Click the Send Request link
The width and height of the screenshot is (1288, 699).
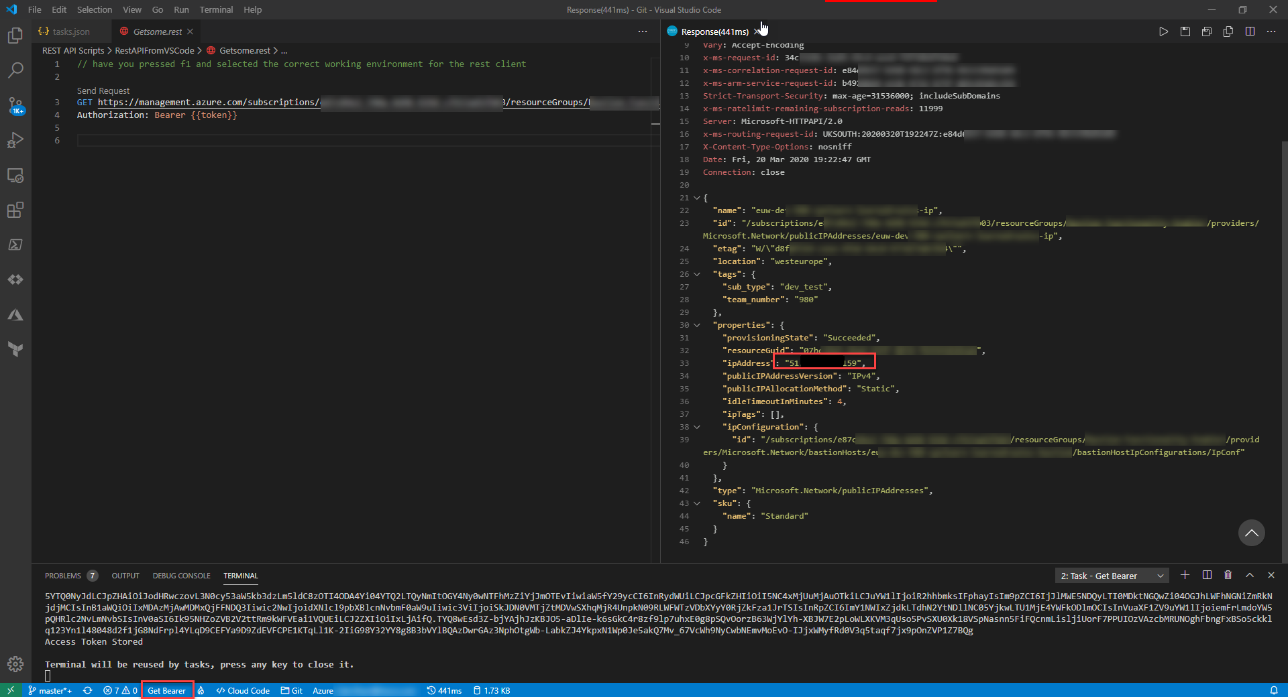[x=103, y=90]
